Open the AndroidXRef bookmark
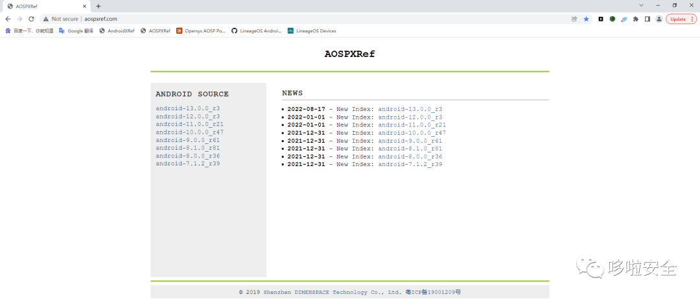 tap(117, 31)
